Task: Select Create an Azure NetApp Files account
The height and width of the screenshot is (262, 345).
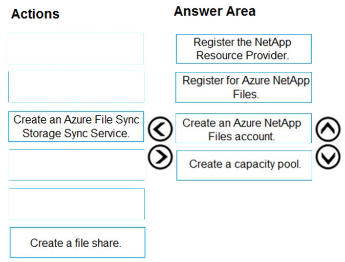Action: tap(244, 128)
